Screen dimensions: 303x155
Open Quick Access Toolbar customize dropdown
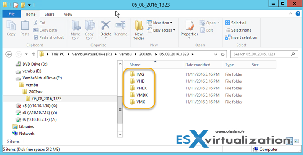coord(29,5)
